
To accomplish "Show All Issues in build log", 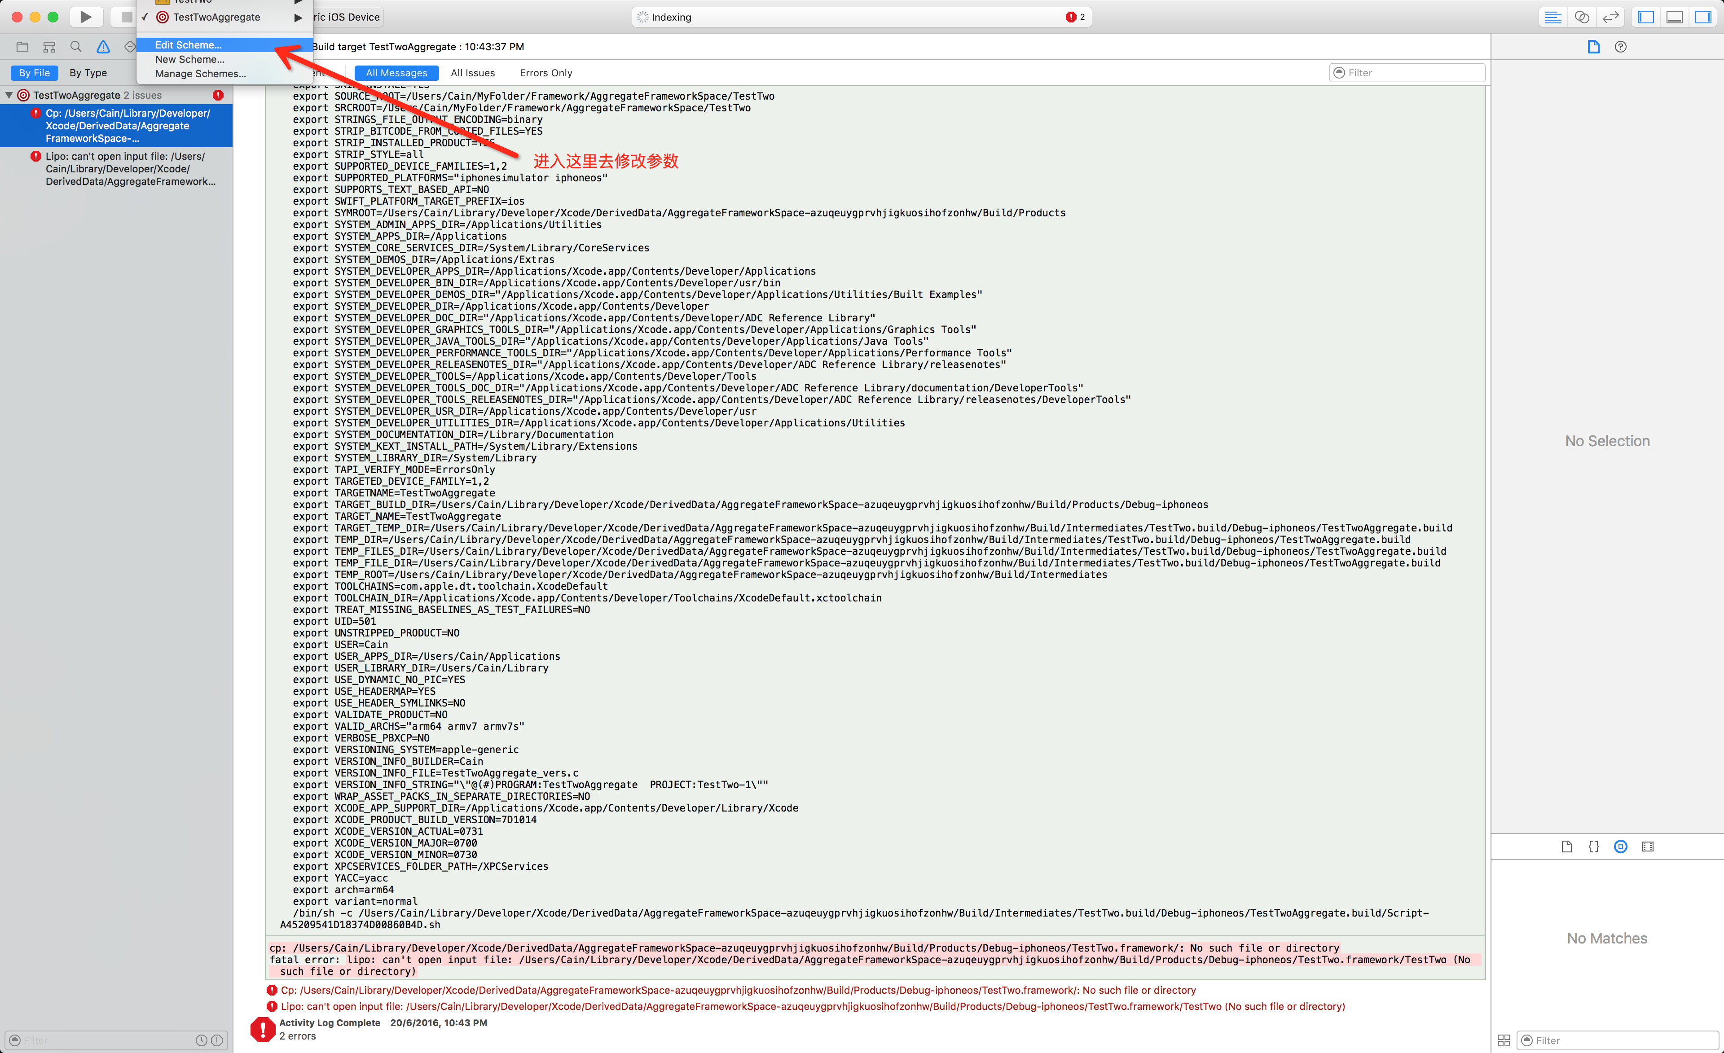I will click(x=473, y=73).
